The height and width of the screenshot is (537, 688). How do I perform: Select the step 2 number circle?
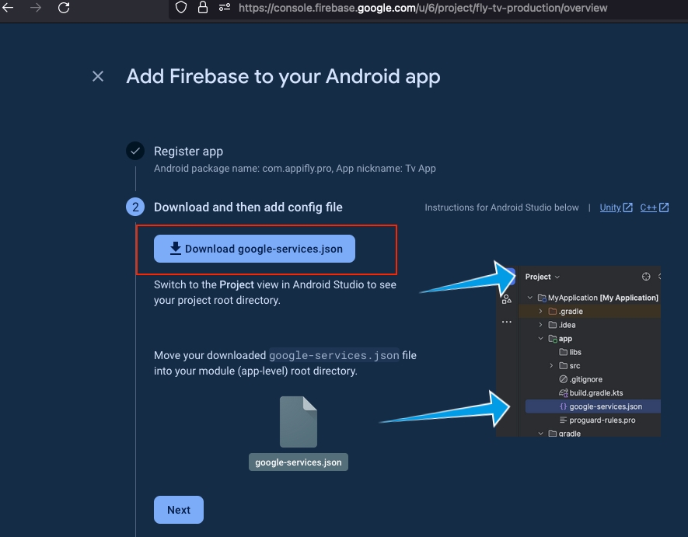point(135,207)
